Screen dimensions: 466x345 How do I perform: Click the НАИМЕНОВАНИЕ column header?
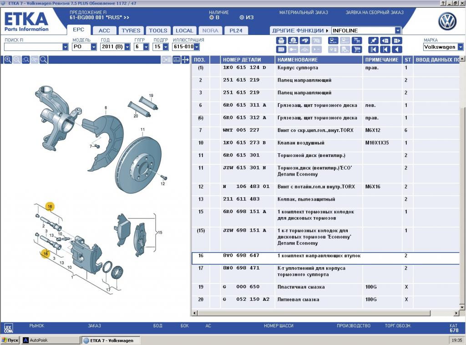tap(319, 60)
